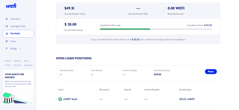
Task: Go to Leverage Vaults page
Action: pos(18,26)
